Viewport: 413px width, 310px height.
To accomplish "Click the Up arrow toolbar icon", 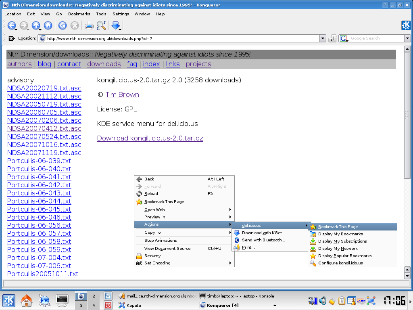I will [x=35, y=25].
